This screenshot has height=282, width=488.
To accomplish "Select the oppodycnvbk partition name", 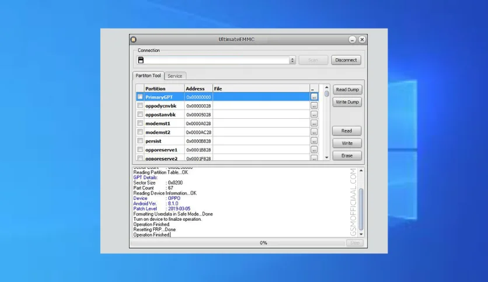I will [x=161, y=106].
